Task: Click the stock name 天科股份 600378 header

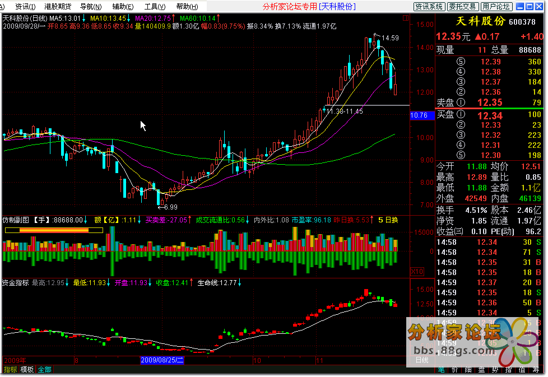Action: click(496, 21)
